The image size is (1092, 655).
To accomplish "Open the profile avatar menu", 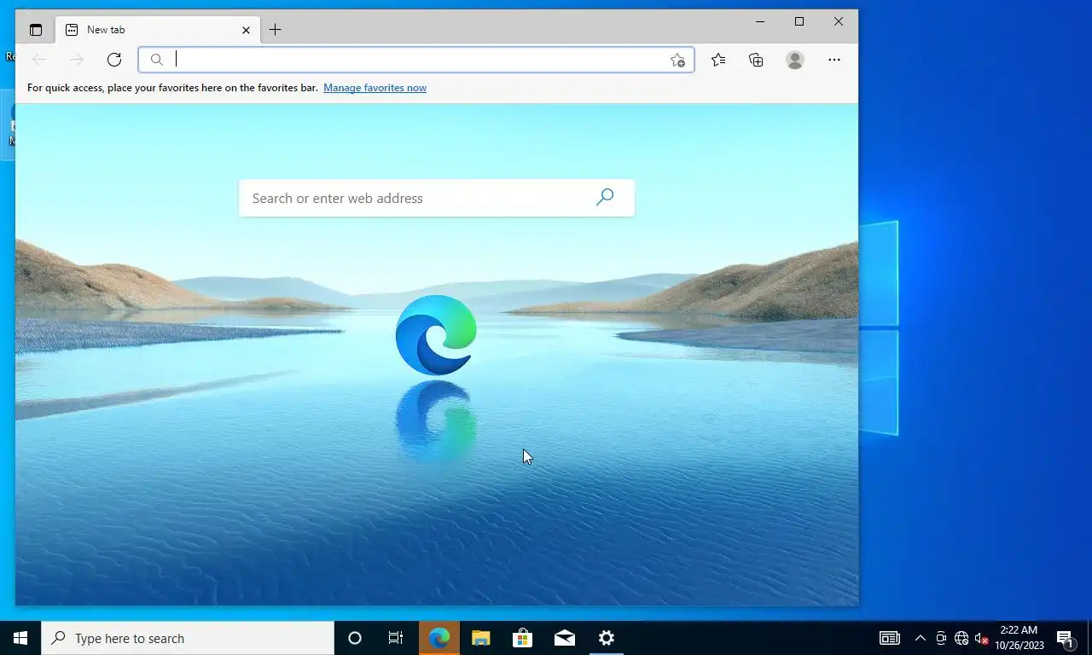I will (x=795, y=60).
